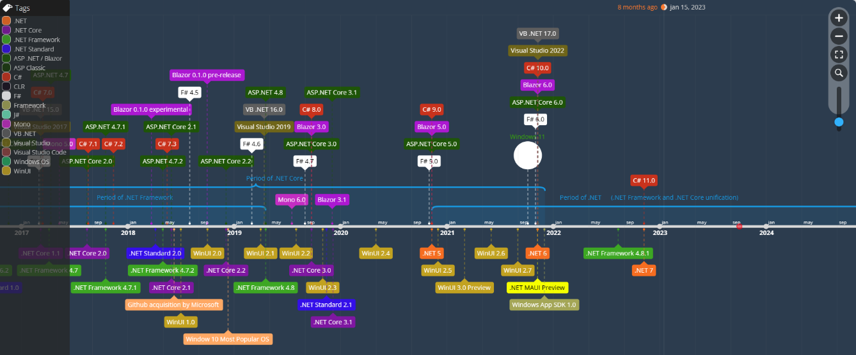Screen dimensions: 856x355
Task: Toggle fullscreen view of the timeline
Action: pyautogui.click(x=839, y=55)
